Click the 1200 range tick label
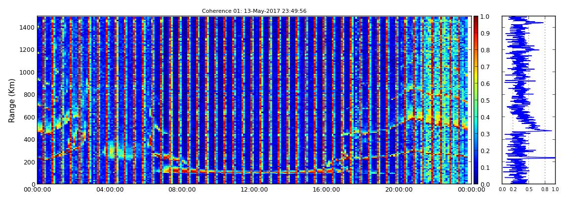This screenshot has width=568, height=201. pos(28,50)
